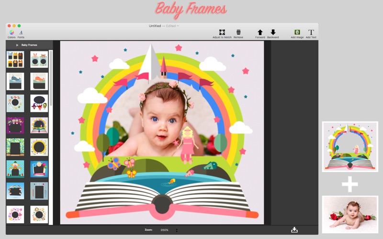Select the rainbow storybook frame thumbnail in the list
This screenshot has height=239, width=383.
39,125
